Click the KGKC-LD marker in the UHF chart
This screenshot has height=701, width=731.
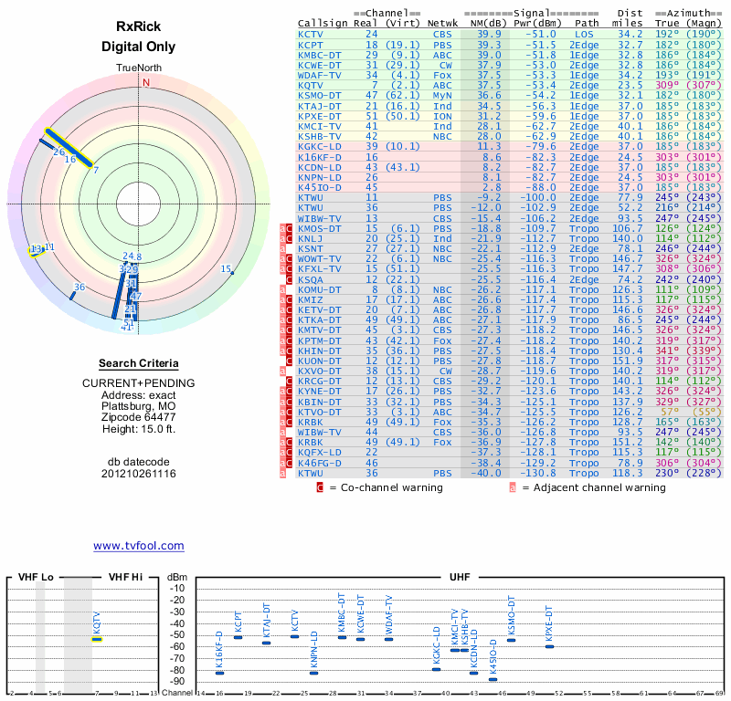pos(437,669)
